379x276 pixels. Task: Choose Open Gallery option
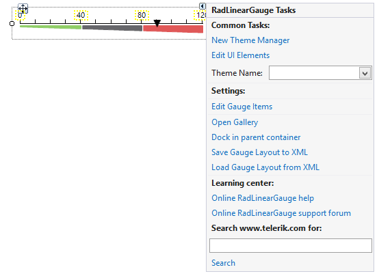pyautogui.click(x=235, y=122)
